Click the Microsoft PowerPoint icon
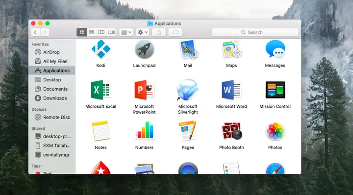The image size is (353, 195). [144, 90]
